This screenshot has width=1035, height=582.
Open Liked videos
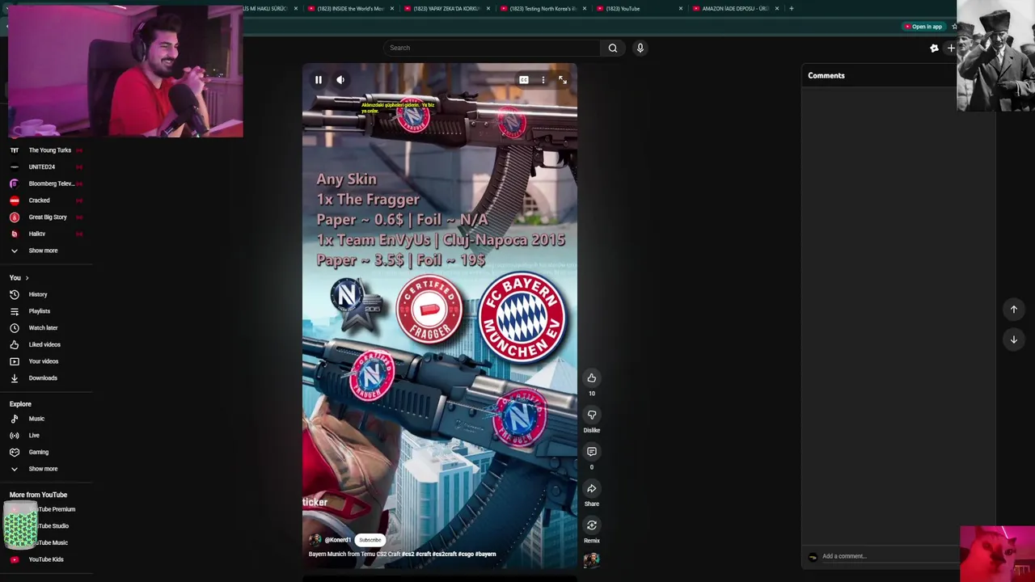pos(46,344)
